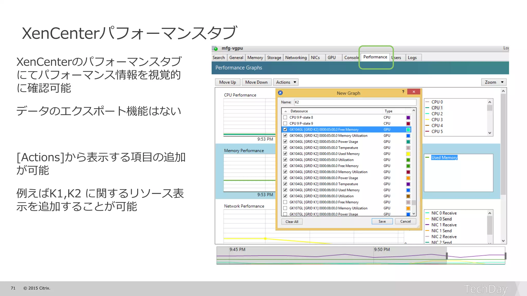Save the new graph
The height and width of the screenshot is (296, 527).
pos(382,221)
